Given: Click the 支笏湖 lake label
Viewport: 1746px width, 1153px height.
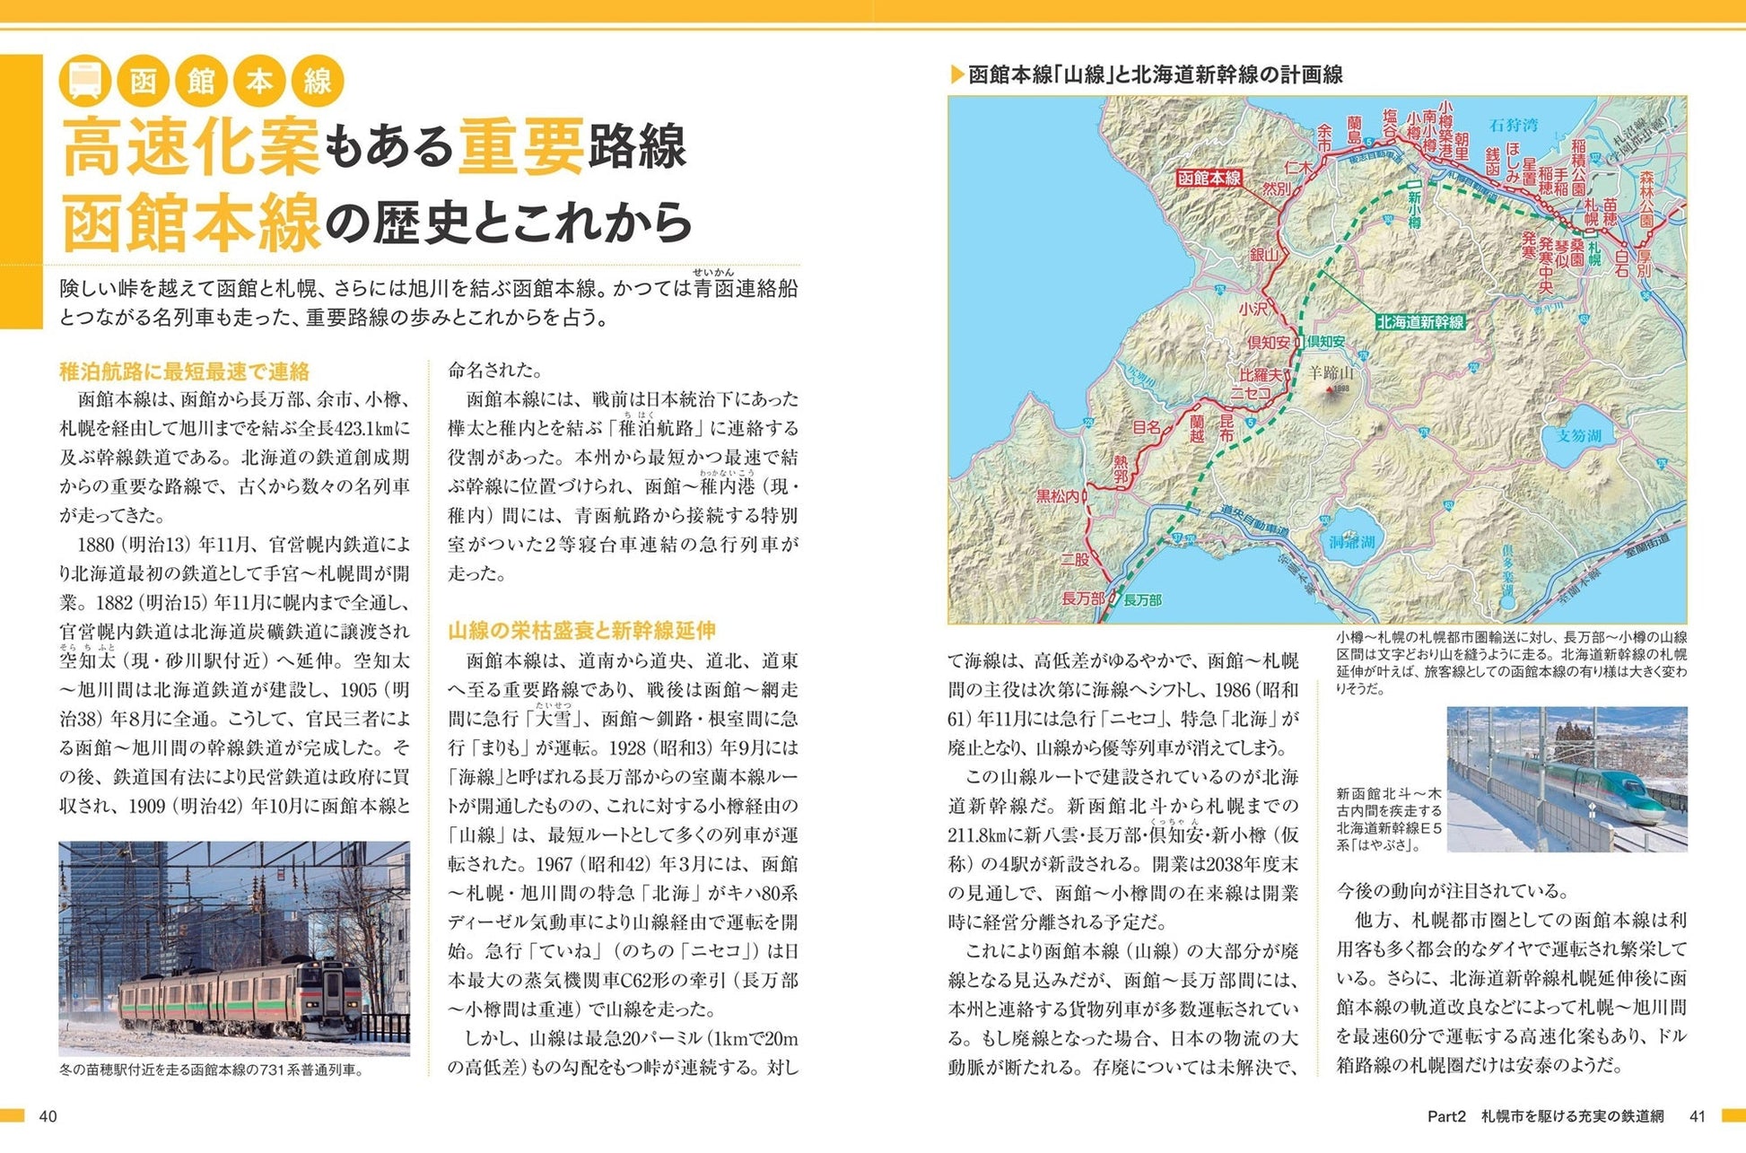Looking at the screenshot, I should pos(1578,435).
